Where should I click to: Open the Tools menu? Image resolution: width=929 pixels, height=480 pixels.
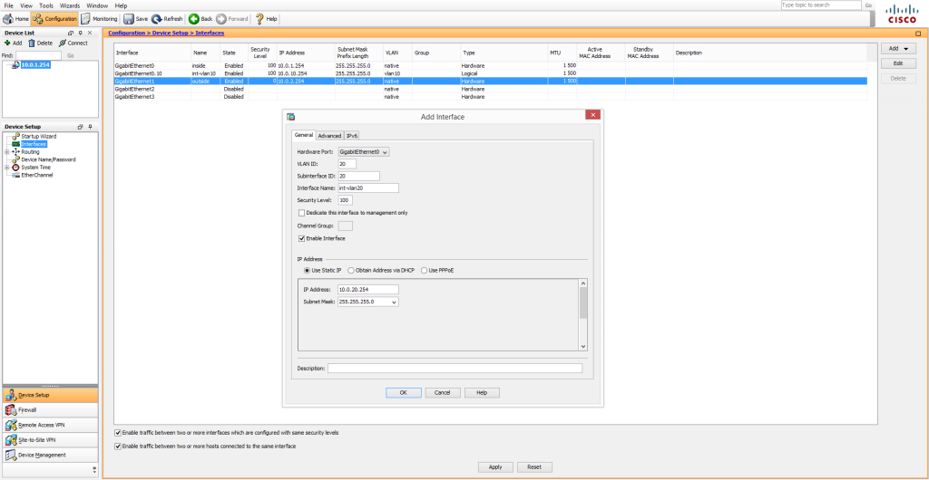click(46, 5)
